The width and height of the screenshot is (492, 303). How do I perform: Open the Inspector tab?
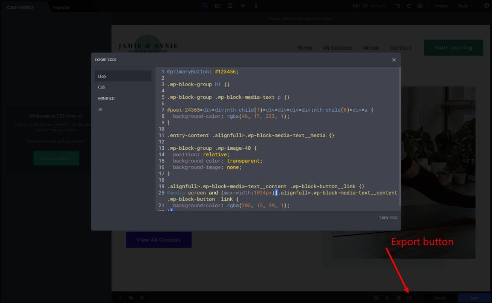(x=61, y=7)
